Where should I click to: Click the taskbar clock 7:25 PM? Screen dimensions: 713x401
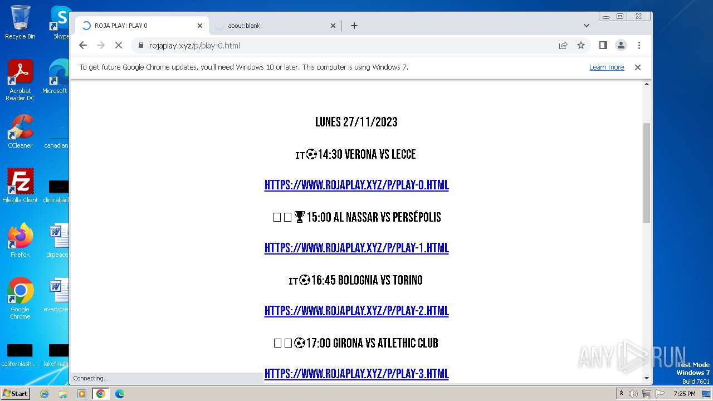click(684, 394)
